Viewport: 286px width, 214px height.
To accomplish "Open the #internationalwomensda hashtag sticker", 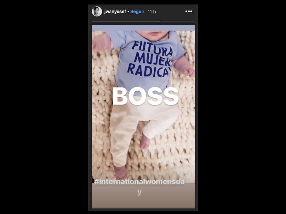I will click(139, 181).
